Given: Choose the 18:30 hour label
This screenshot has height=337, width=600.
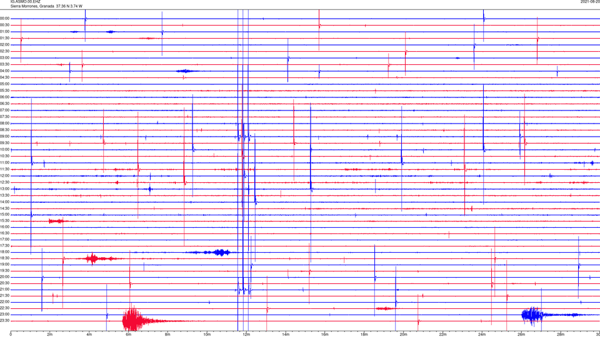Looking at the screenshot, I should 5,258.
